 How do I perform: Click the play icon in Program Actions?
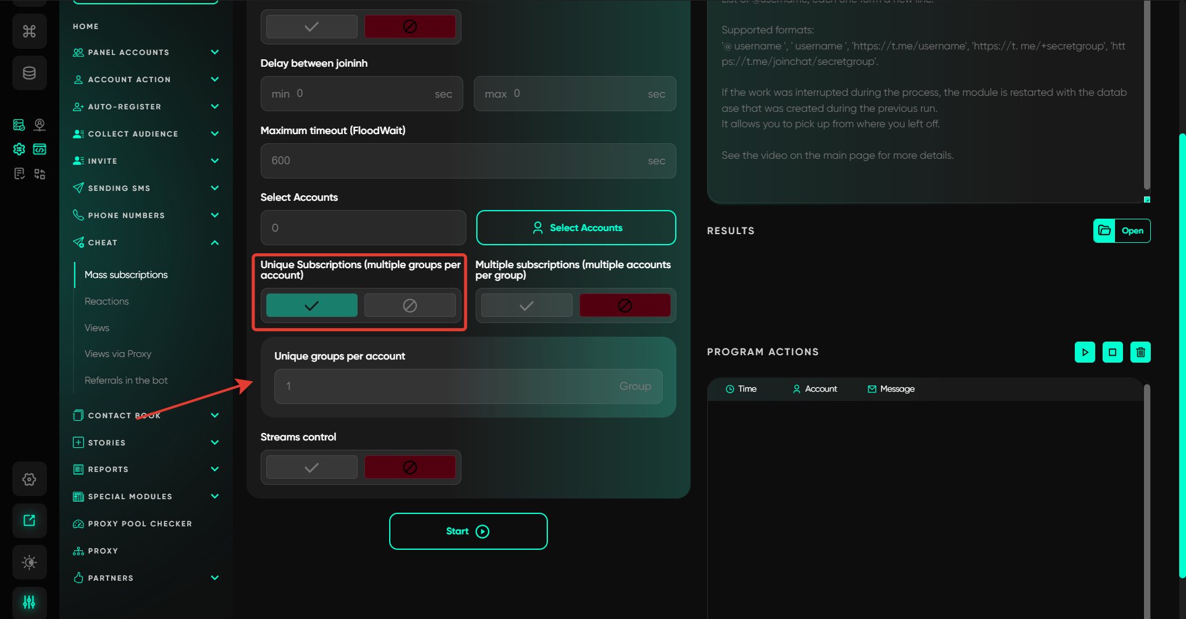point(1085,352)
